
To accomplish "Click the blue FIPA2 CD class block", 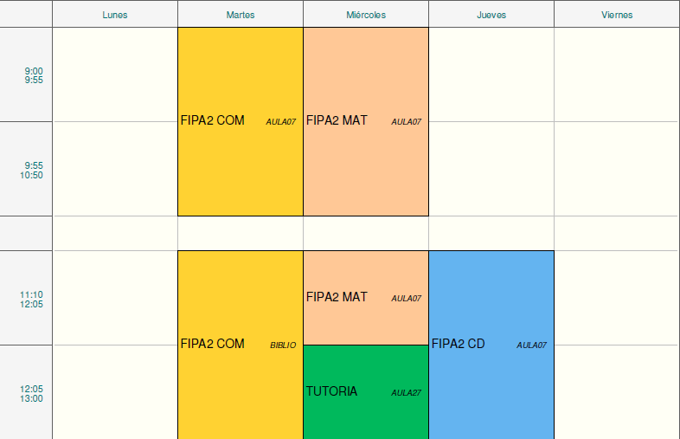I will pyautogui.click(x=491, y=344).
